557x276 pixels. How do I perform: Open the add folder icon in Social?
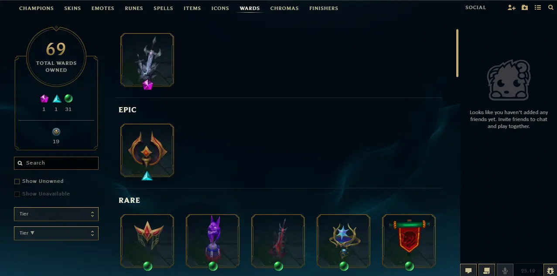coord(525,8)
